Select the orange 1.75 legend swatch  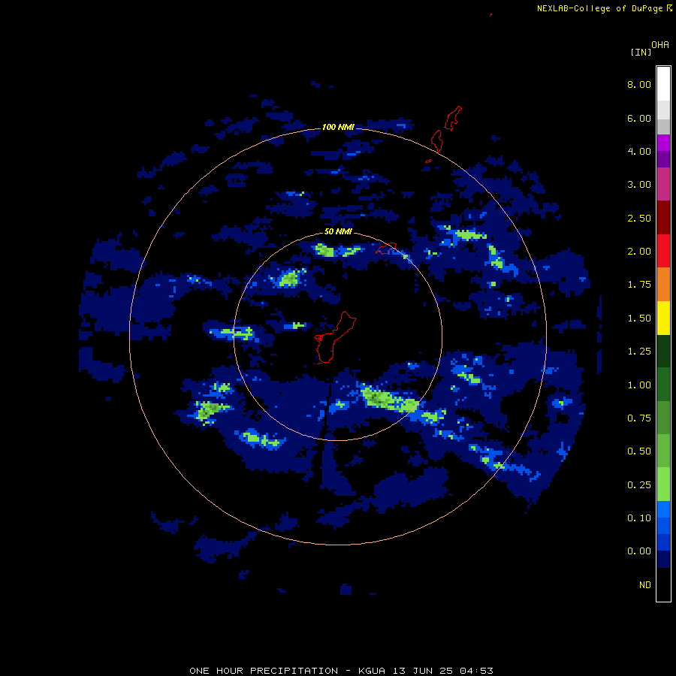(x=663, y=284)
